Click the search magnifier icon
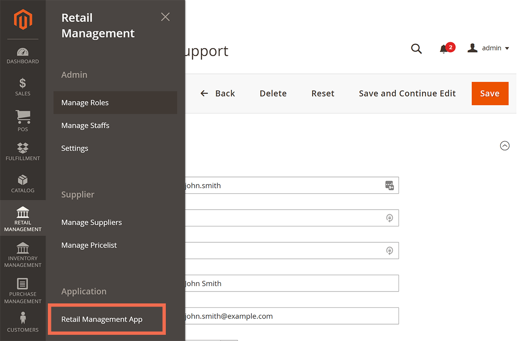This screenshot has height=341, width=532. [x=416, y=49]
